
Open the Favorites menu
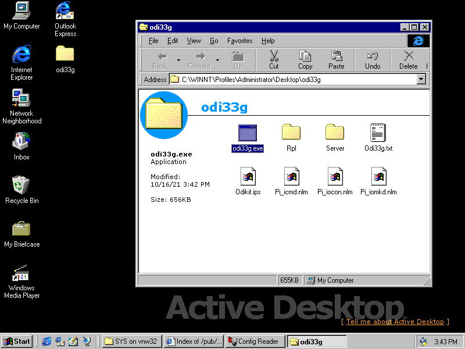(239, 41)
